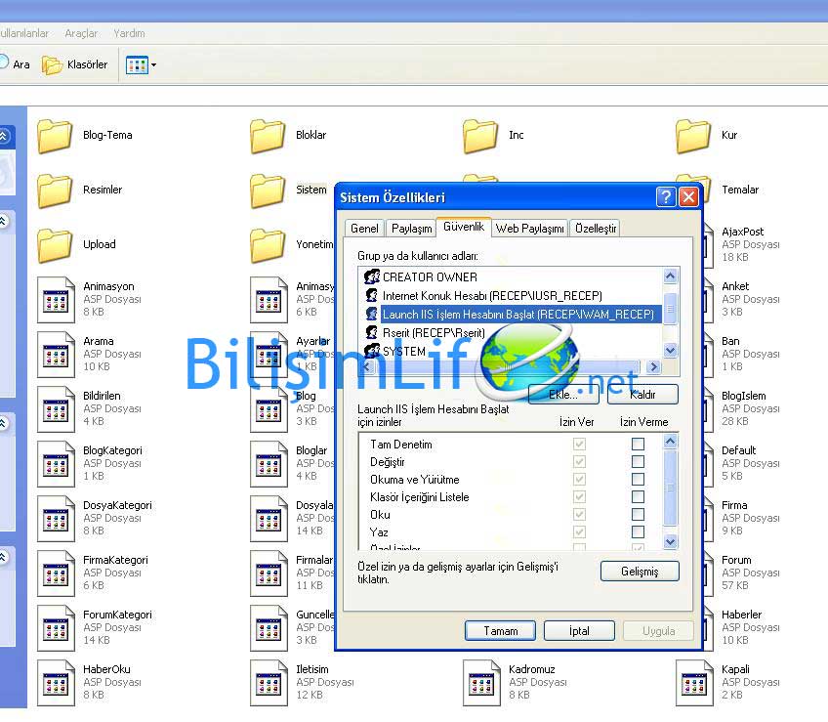
Task: Check İzin Verme for Oku
Action: pyautogui.click(x=638, y=514)
